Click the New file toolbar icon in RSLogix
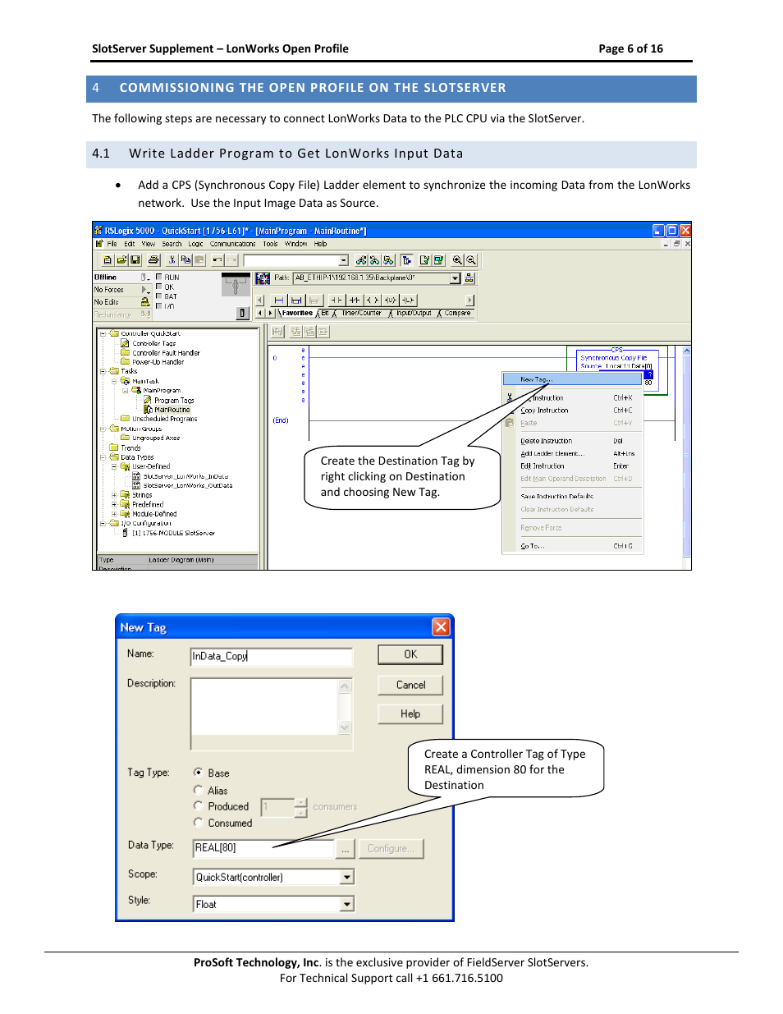783x1014 pixels. pyautogui.click(x=108, y=260)
